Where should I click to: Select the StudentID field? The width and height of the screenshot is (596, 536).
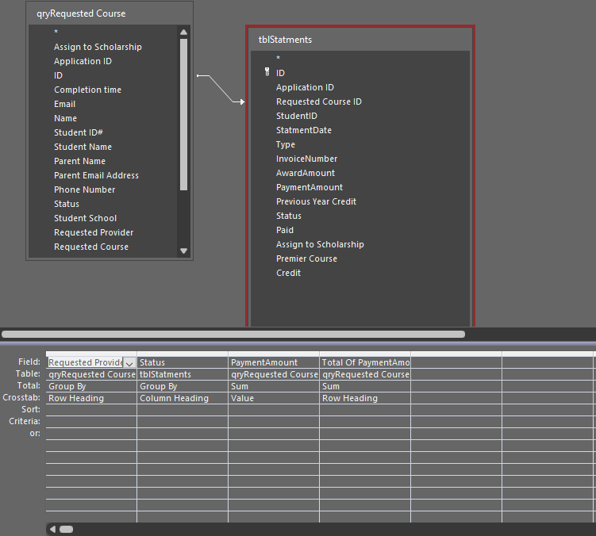[297, 116]
